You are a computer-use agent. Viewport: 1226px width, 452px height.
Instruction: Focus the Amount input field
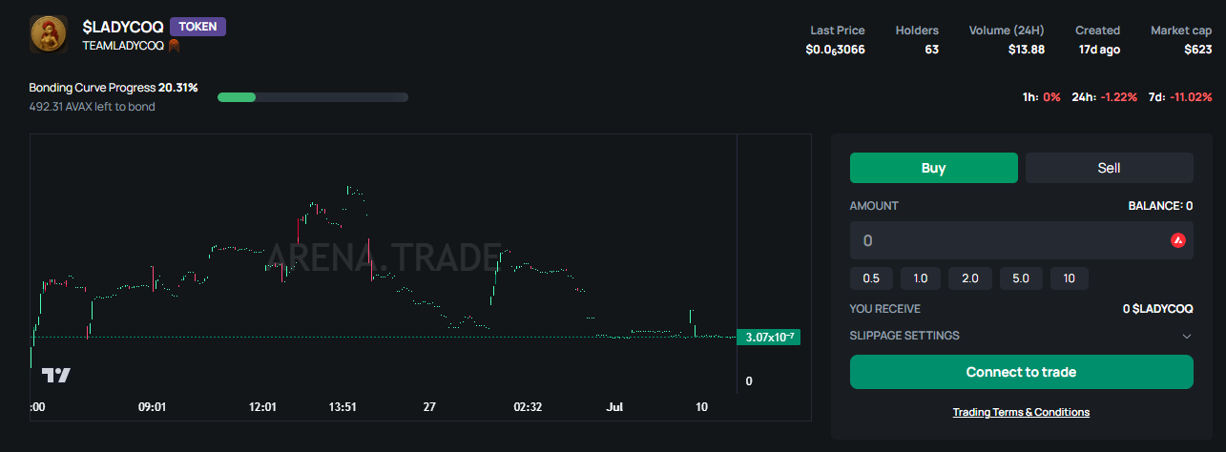(x=1011, y=240)
